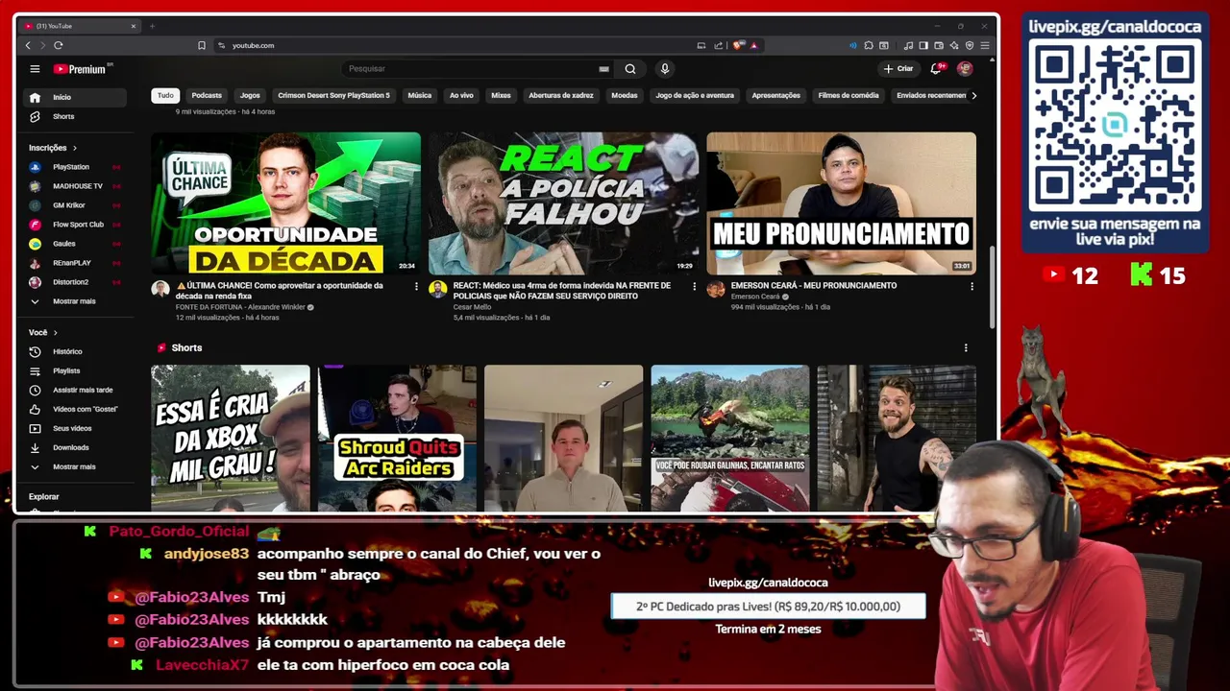The image size is (1230, 691).
Task: Open the account avatar menu
Action: click(x=965, y=69)
